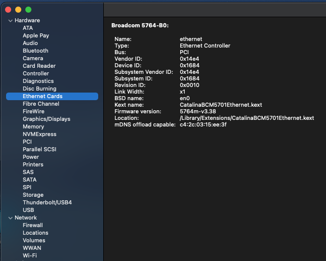The image size is (326, 261).
Task: Show Storage hardware information
Action: pyautogui.click(x=33, y=195)
